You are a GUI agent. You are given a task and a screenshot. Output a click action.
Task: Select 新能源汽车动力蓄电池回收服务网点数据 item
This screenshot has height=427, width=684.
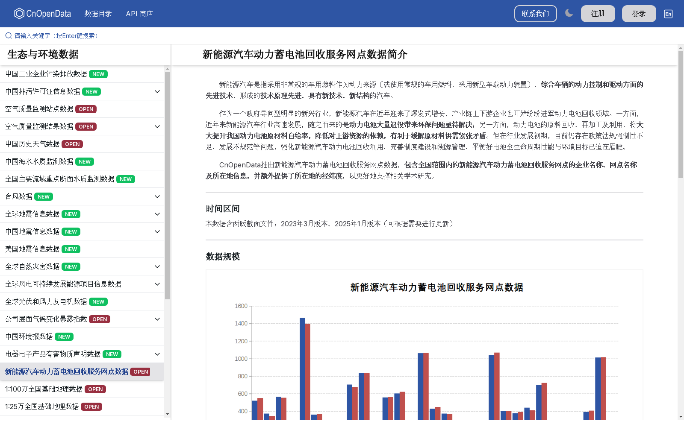tap(82, 371)
